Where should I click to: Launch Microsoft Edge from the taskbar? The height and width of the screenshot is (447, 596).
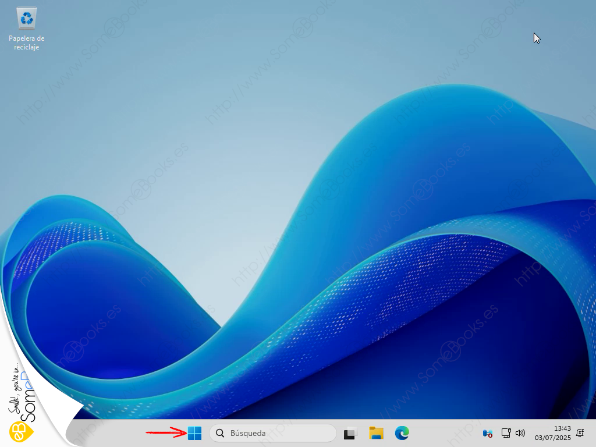coord(402,433)
